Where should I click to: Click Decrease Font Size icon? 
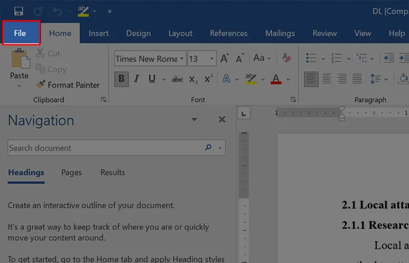(240, 58)
